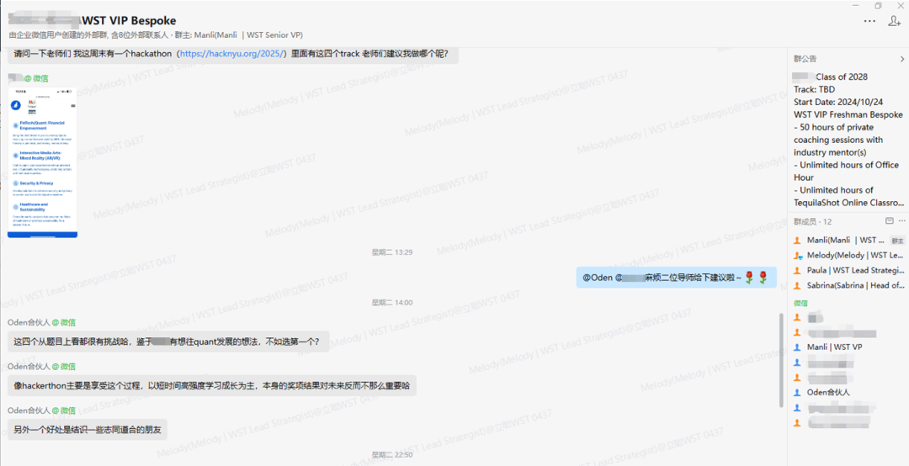Click the chat title 'WST VIP Bespoke'
This screenshot has width=909, height=466.
pos(129,21)
